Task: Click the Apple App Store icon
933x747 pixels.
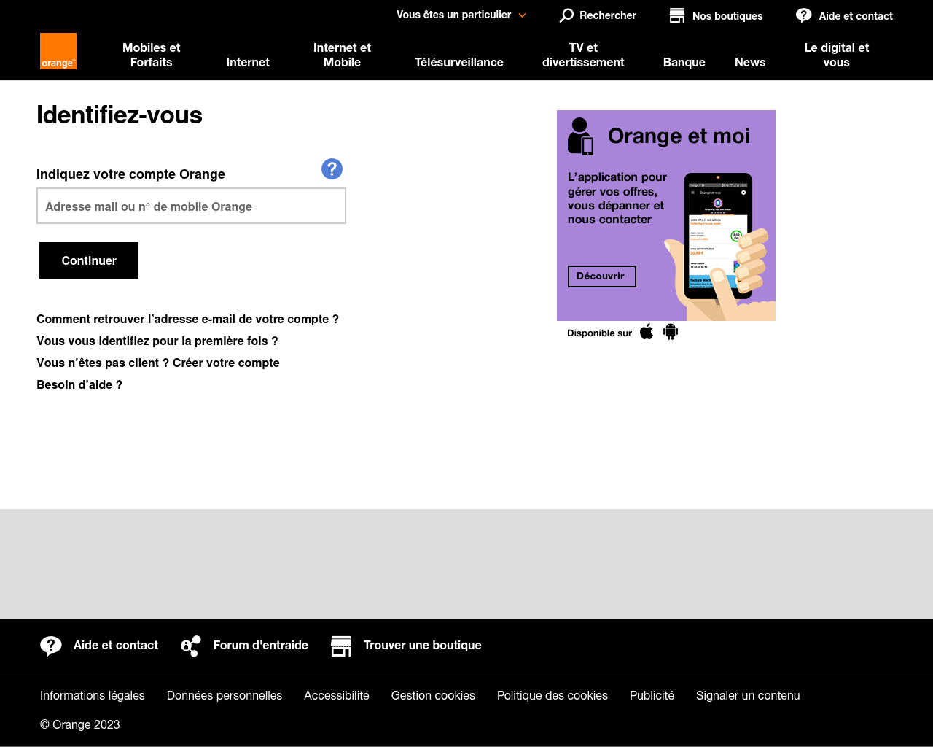Action: point(647,333)
